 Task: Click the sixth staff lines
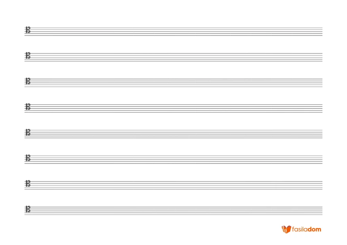click(173, 160)
